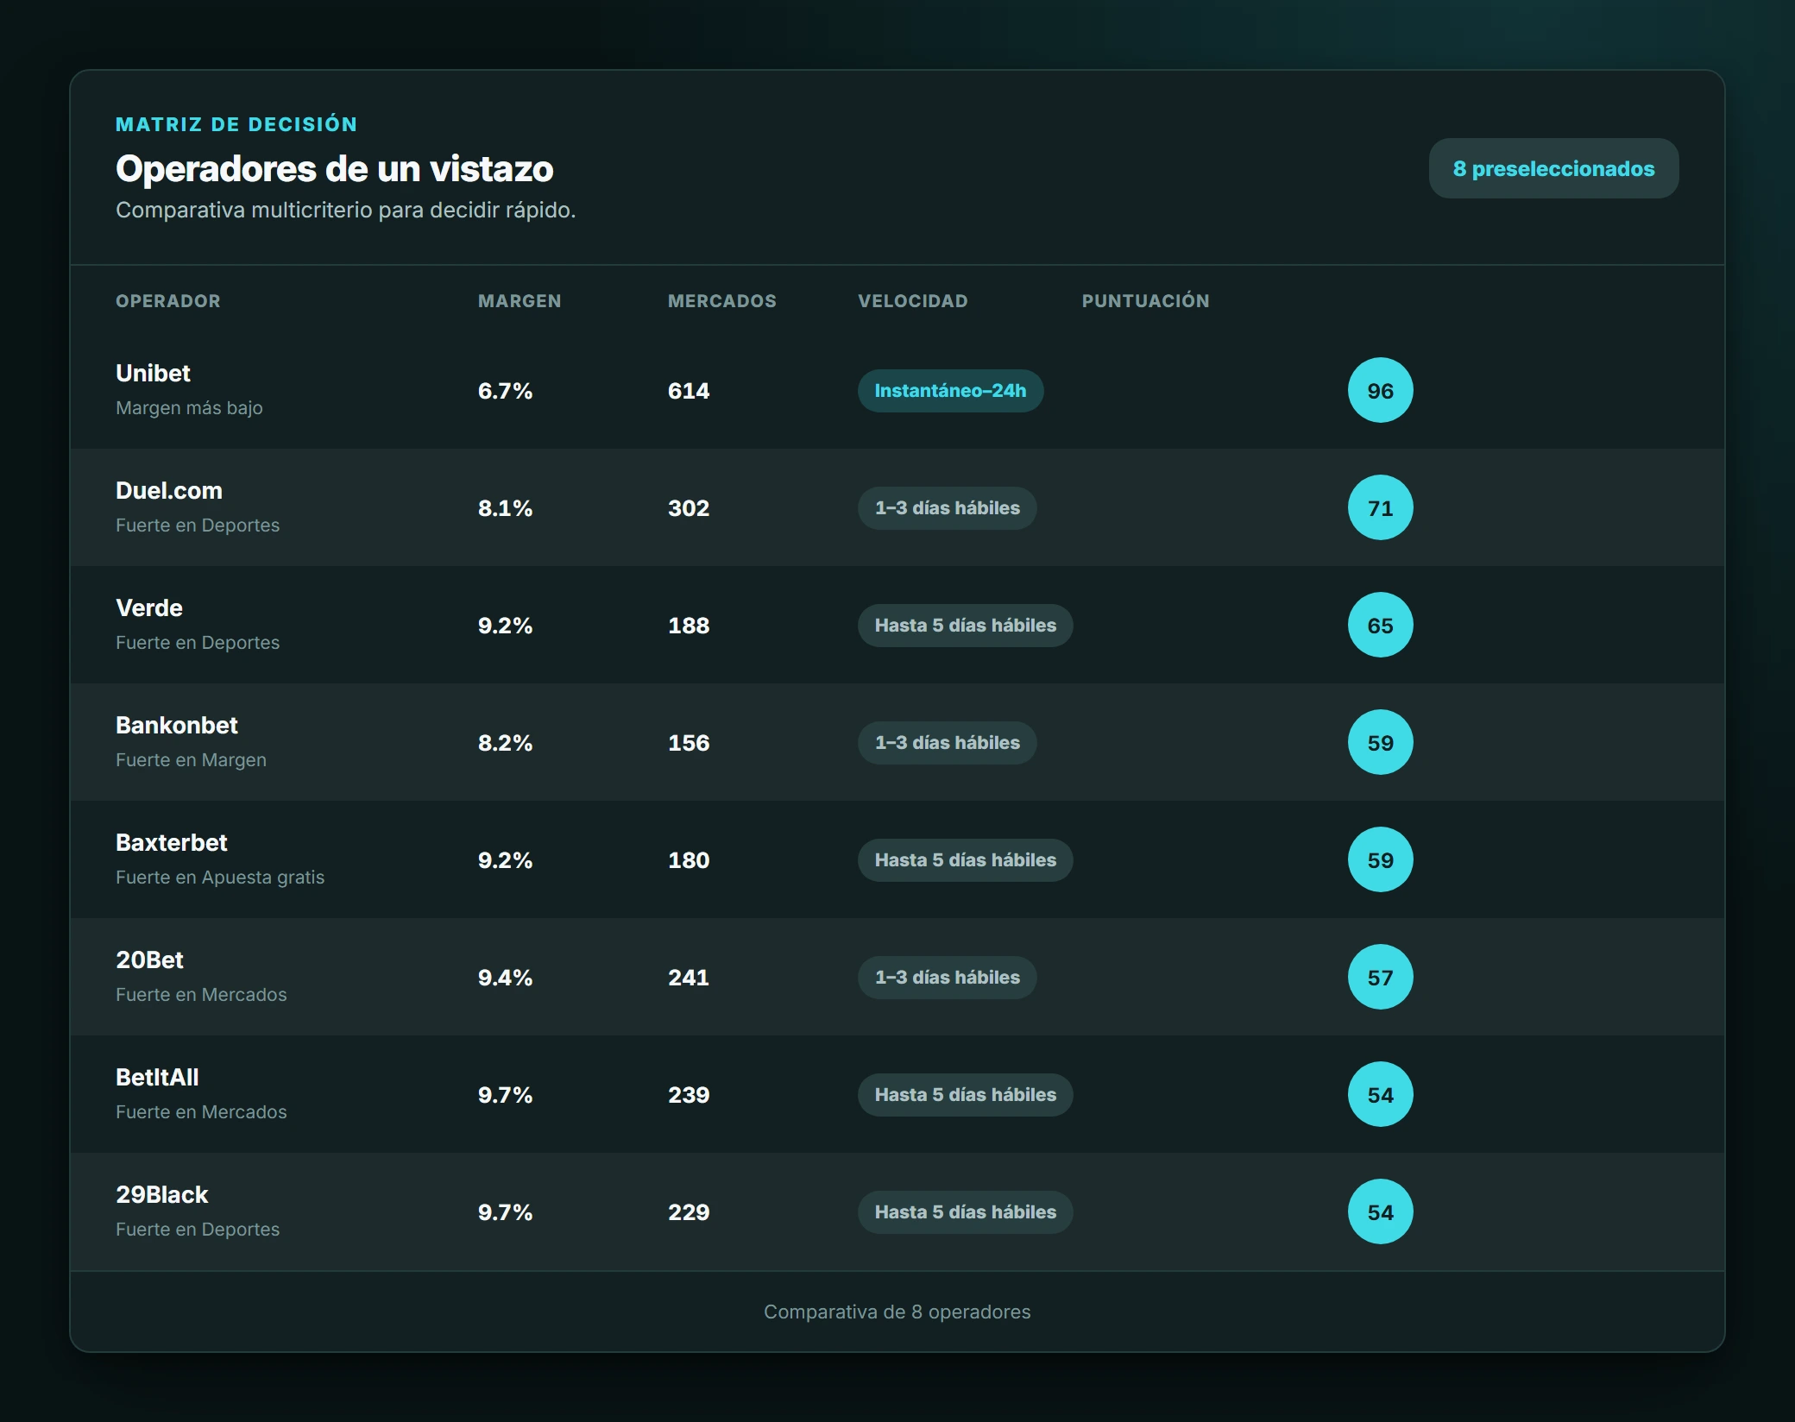This screenshot has width=1795, height=1422.
Task: Select Baxterbet's markets count 180
Action: (689, 860)
